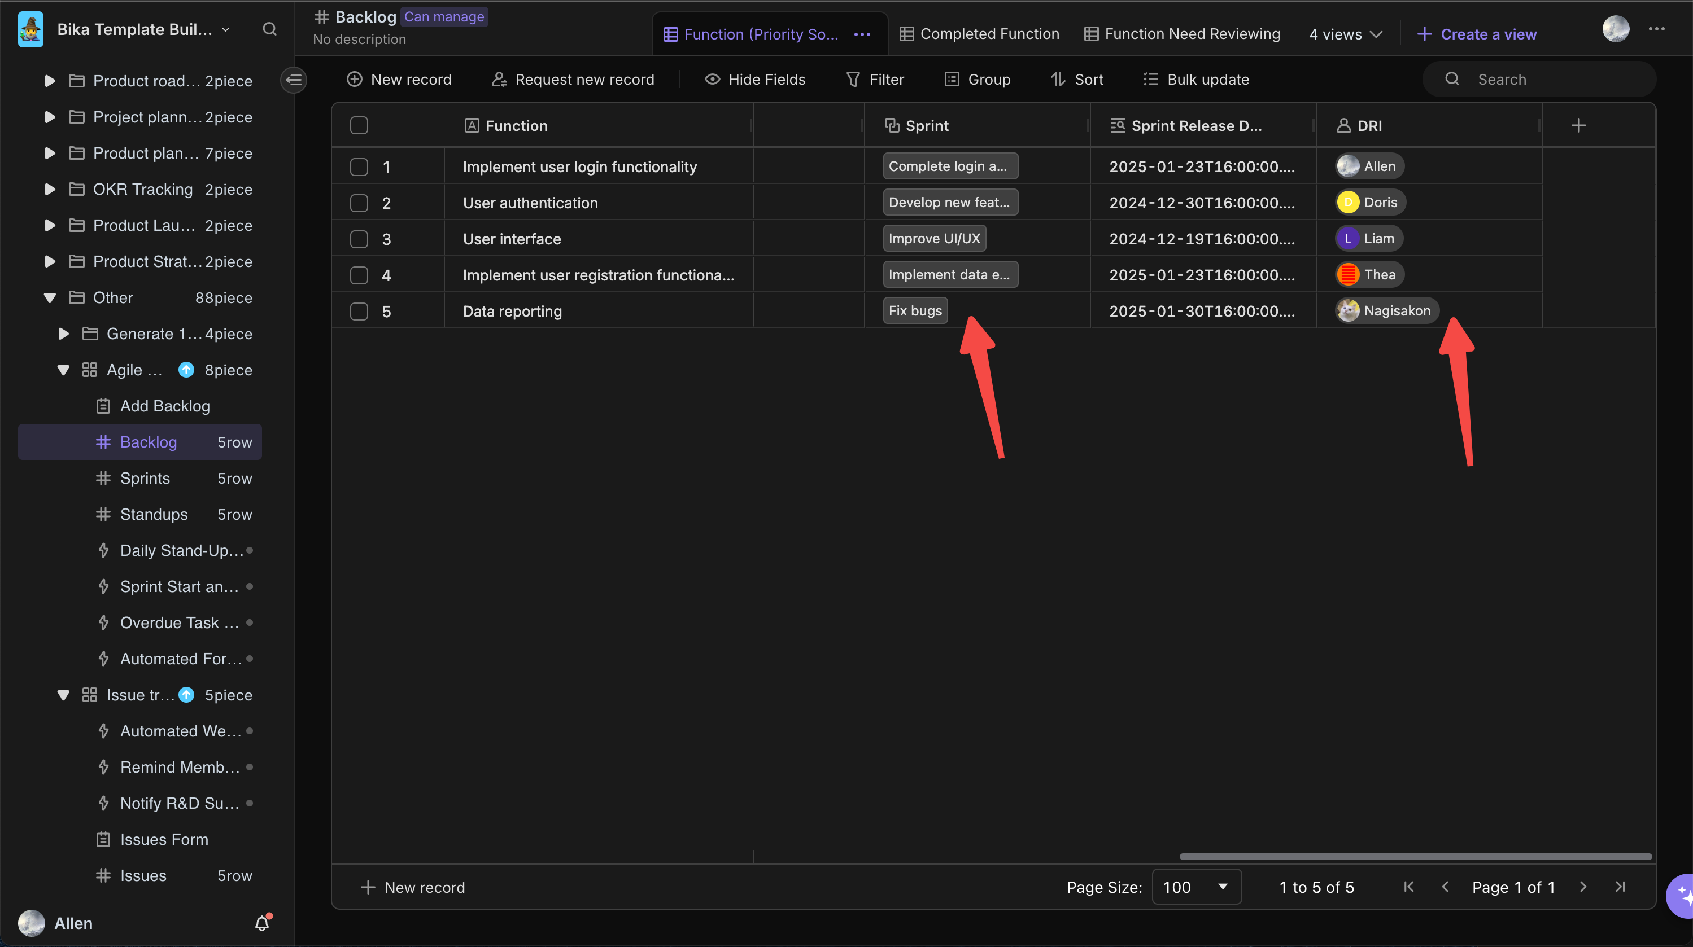Click the Bika Template Builder space logo
This screenshot has height=947, width=1693.
pyautogui.click(x=31, y=29)
